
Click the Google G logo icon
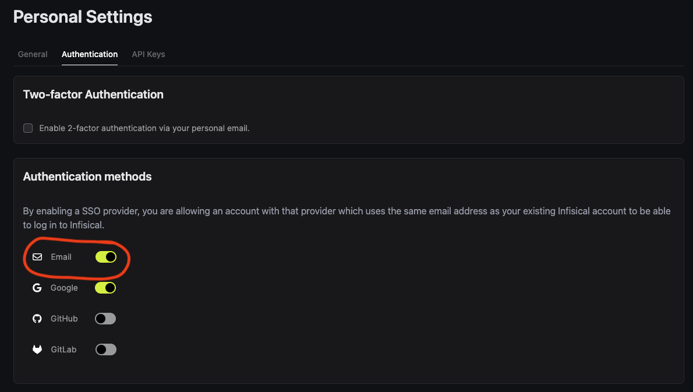37,288
